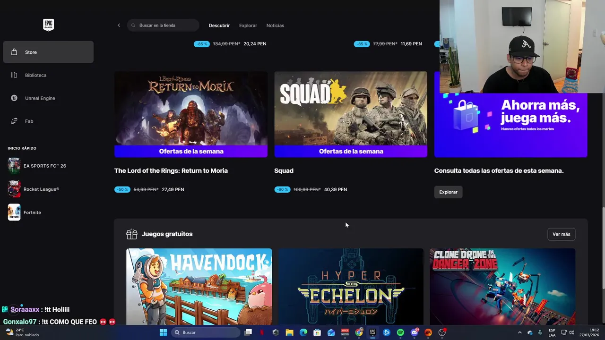
Task: Open Microsoft Store from the taskbar
Action: [x=317, y=332]
